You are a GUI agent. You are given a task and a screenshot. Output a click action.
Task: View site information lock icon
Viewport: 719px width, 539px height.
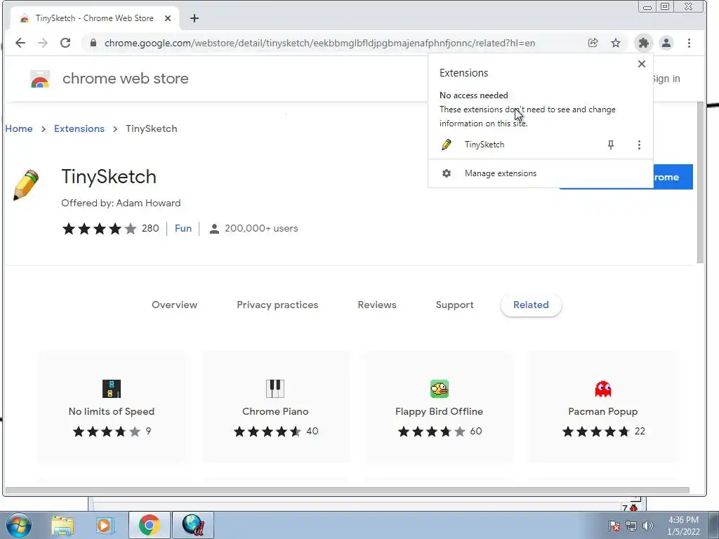coord(93,43)
